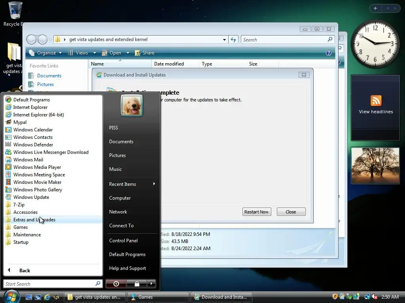This screenshot has width=405, height=303.
Task: Open Default Programs in right pane
Action: pyautogui.click(x=127, y=254)
